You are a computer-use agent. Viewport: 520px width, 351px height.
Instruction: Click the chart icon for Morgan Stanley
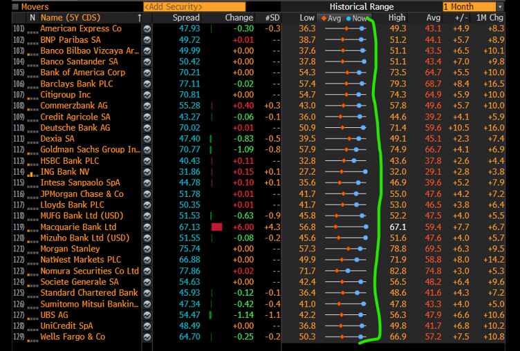[x=147, y=249]
